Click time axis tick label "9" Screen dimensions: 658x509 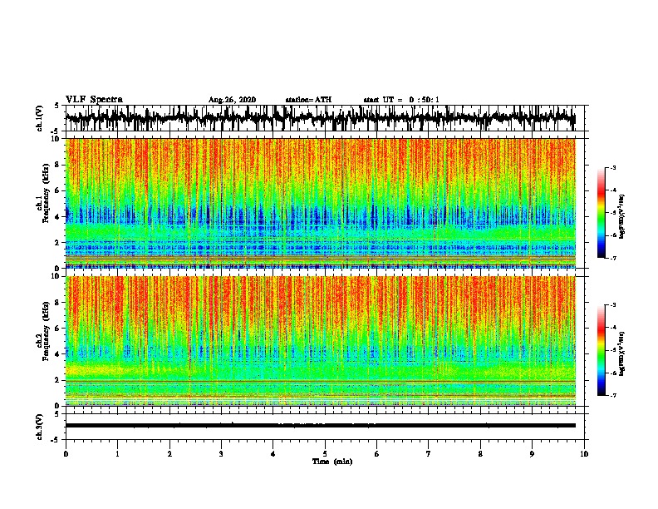532,454
